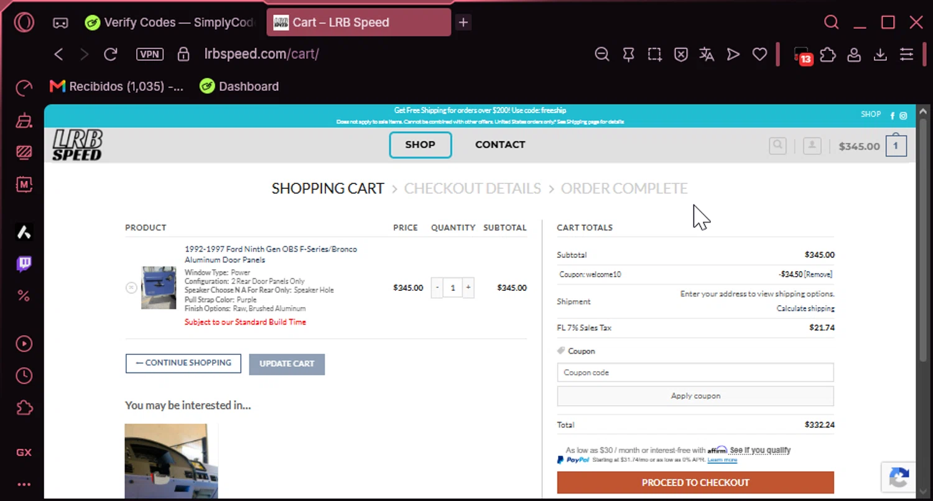
Task: Open GX Corner gamepad icon
Action: [x=60, y=23]
